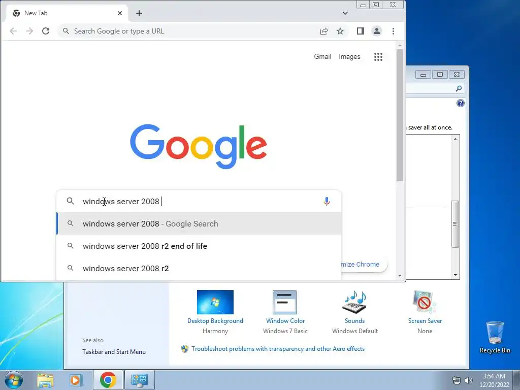The width and height of the screenshot is (520, 390).
Task: Open Screen Saver settings in Personalization
Action: click(425, 312)
